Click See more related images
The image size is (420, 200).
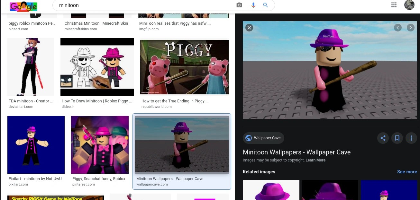point(407,172)
